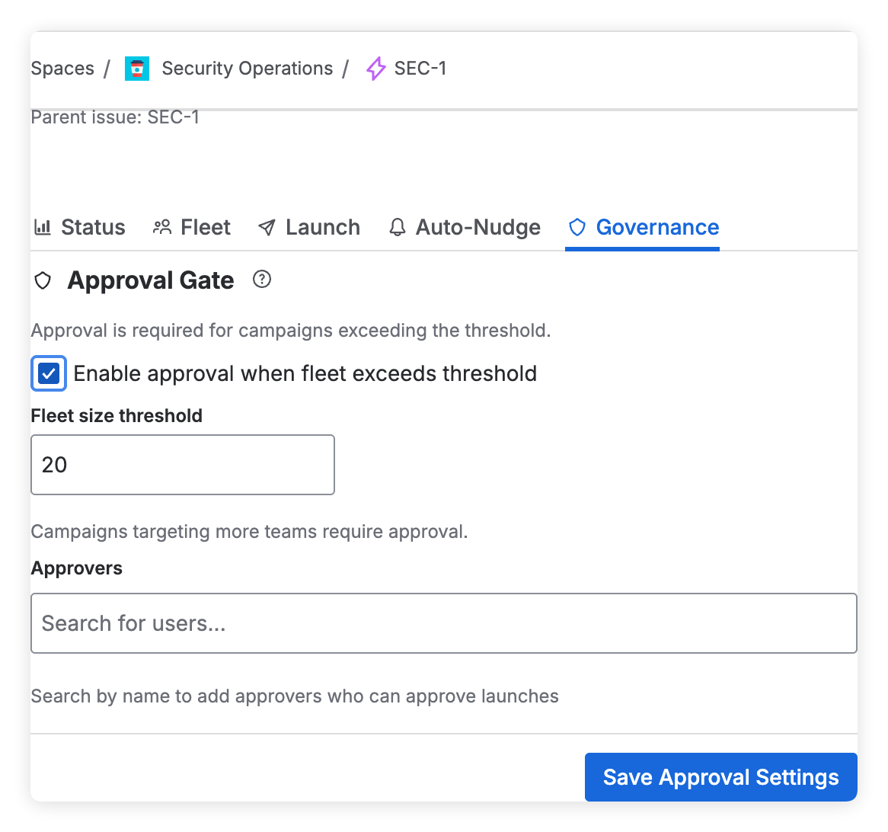Click Save Approval Settings
This screenshot has width=888, height=832.
point(720,776)
